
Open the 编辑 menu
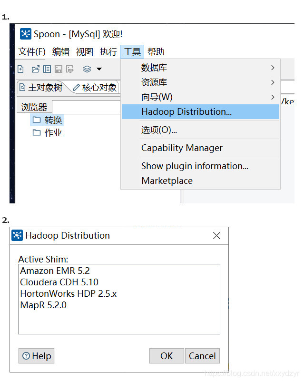click(x=61, y=51)
